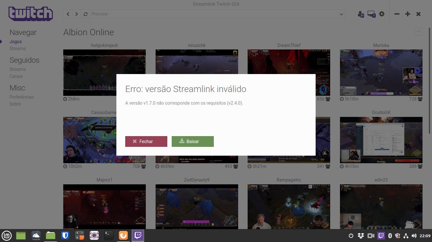The height and width of the screenshot is (242, 432).
Task: Click the Baixar download button
Action: click(193, 141)
